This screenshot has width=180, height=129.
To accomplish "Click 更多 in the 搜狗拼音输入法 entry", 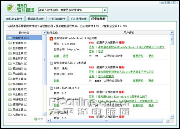I will [151, 81].
